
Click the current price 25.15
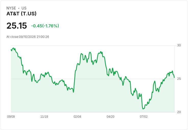point(17,26)
